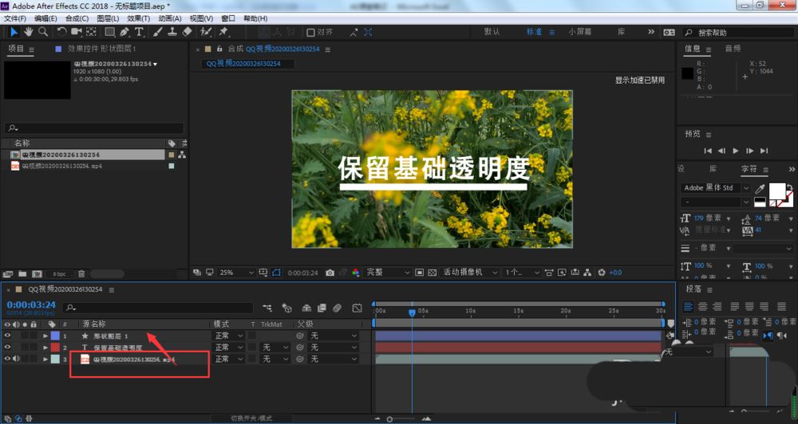Click the white fill color swatch
The image size is (798, 424).
click(x=776, y=191)
